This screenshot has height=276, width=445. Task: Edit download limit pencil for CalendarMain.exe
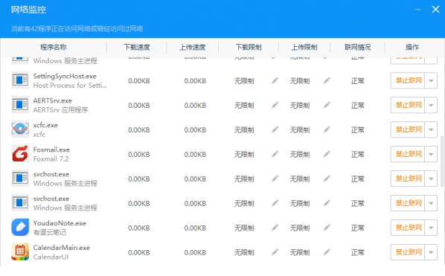pos(275,252)
